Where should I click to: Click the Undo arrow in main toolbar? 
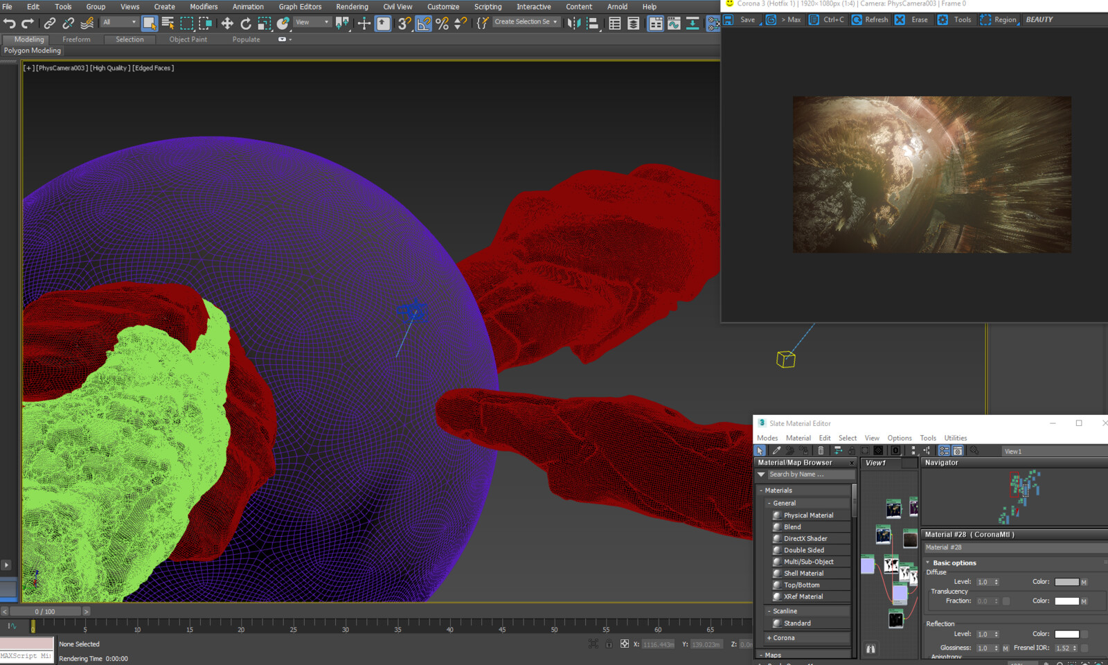point(9,24)
